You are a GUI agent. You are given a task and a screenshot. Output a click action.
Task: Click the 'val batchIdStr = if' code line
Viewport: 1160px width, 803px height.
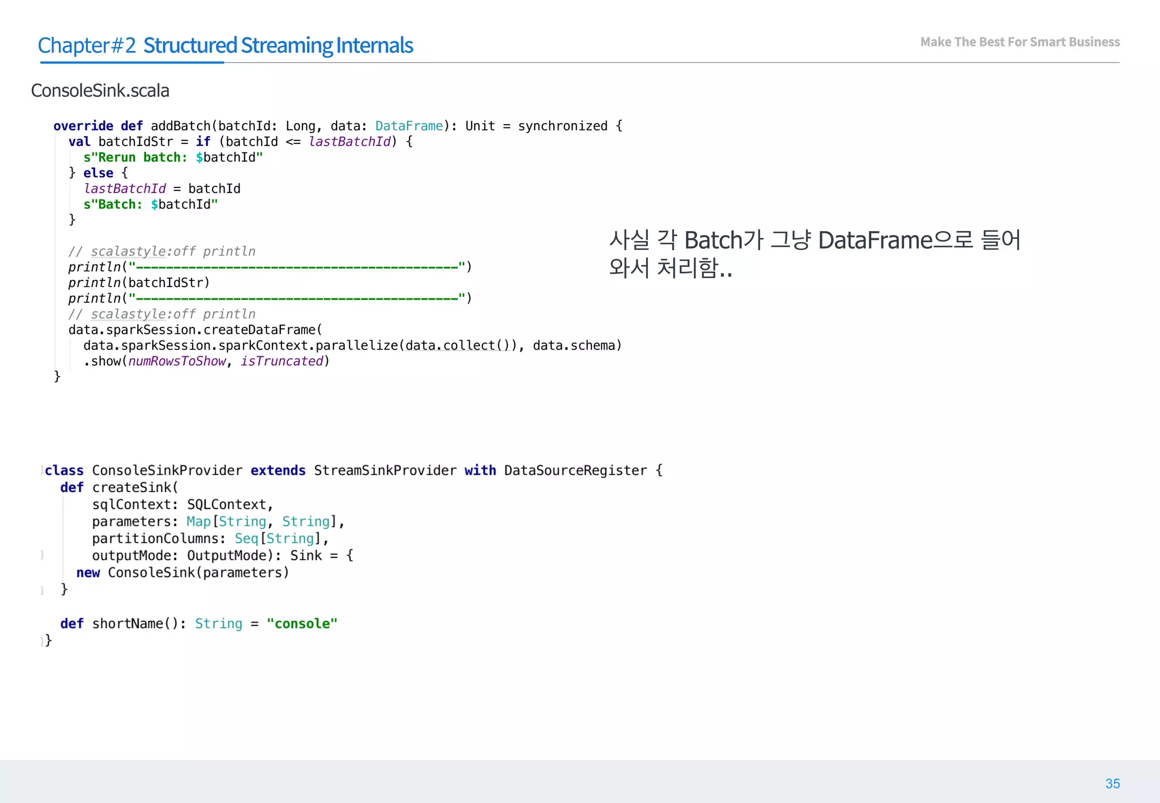[241, 142]
